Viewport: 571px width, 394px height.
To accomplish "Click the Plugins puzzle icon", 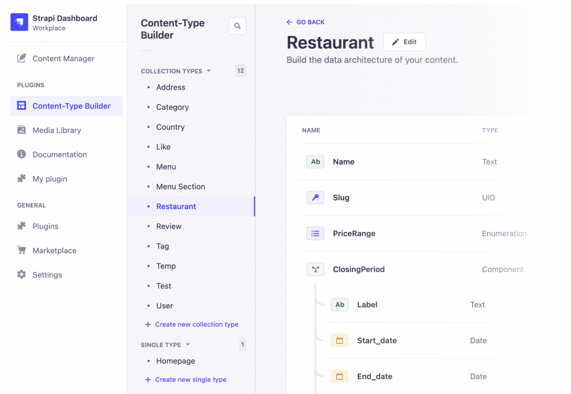I will click(22, 226).
